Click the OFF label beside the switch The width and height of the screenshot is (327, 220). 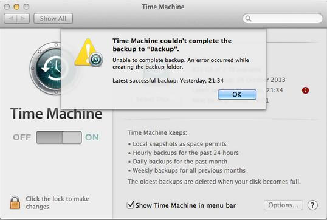tap(22, 137)
